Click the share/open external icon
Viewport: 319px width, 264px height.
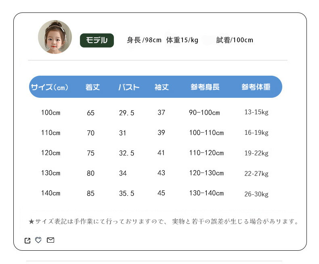coord(27,241)
